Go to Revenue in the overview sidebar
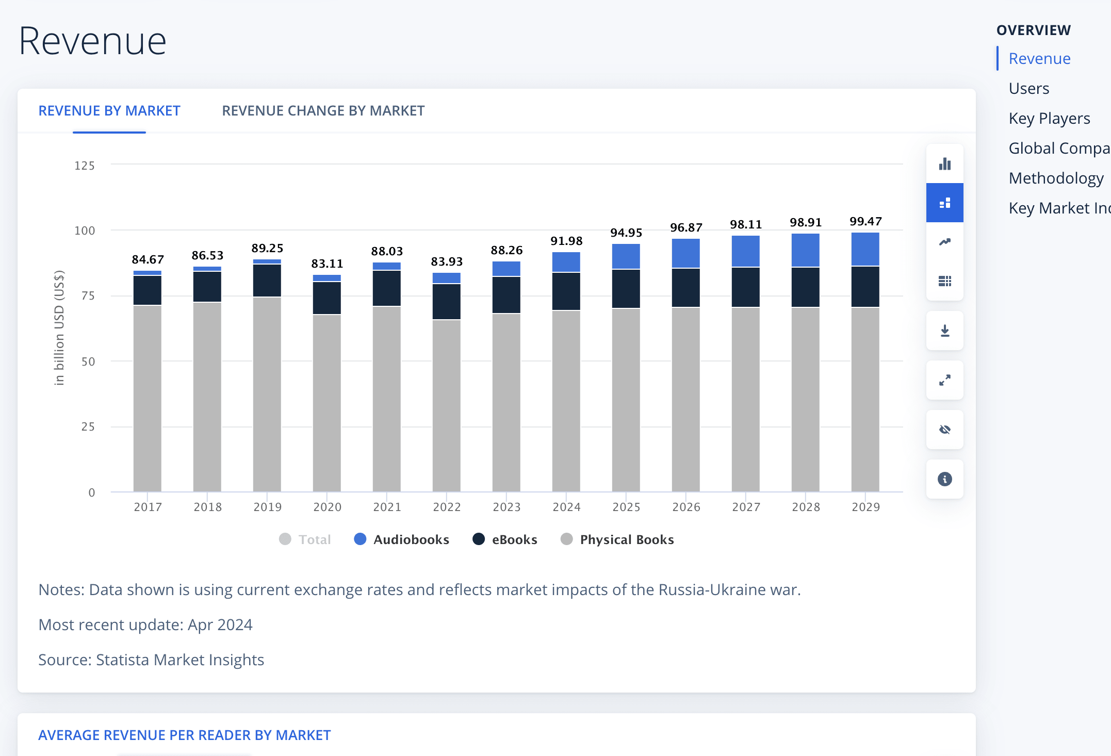Viewport: 1111px width, 756px height. tap(1039, 59)
